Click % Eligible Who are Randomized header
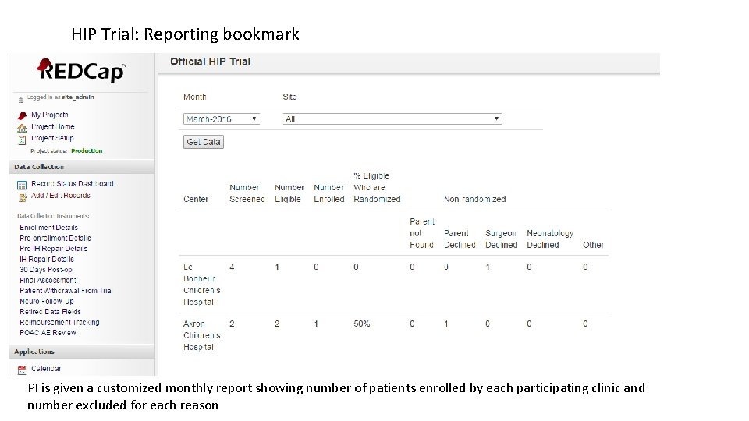This screenshot has height=421, width=749. 377,188
